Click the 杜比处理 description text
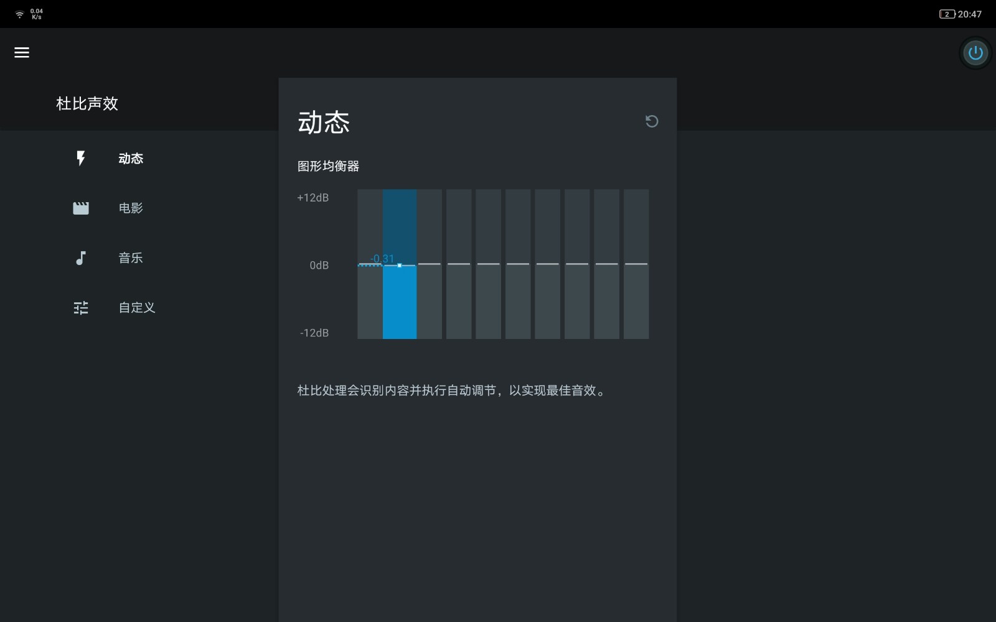 click(452, 391)
